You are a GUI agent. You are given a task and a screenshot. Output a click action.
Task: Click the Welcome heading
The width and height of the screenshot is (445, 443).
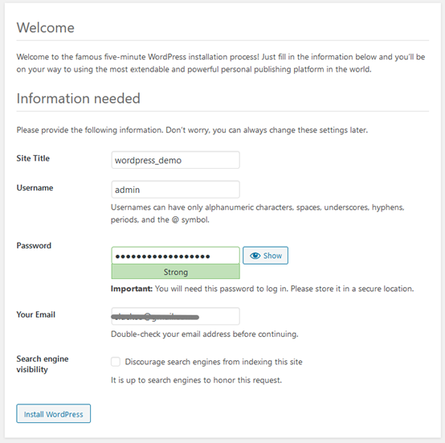46,28
